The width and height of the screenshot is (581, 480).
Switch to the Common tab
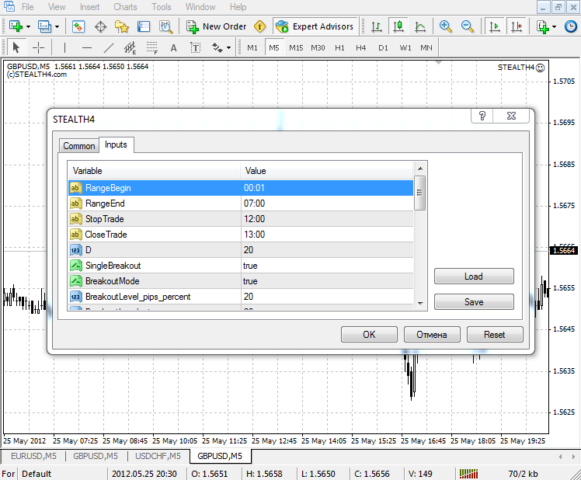click(x=79, y=146)
